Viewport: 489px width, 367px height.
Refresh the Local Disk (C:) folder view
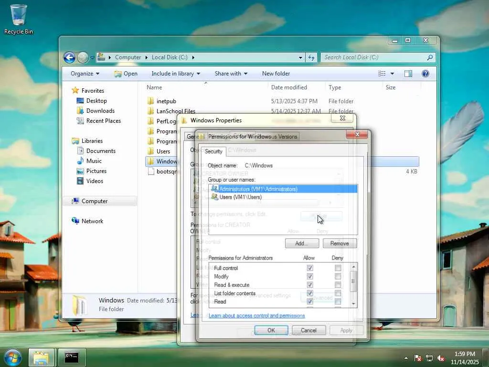[x=311, y=57]
